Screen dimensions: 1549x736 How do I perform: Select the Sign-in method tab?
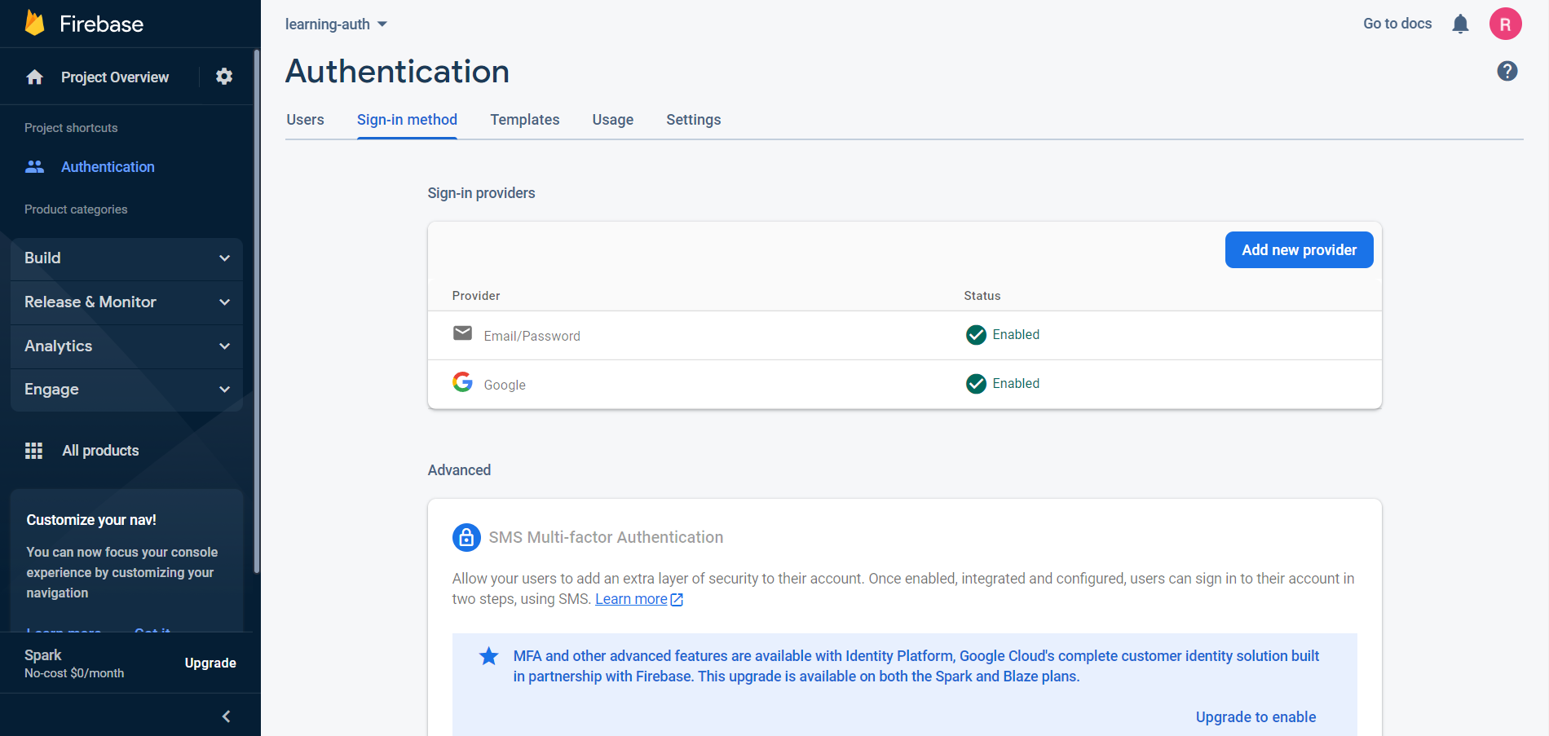tap(407, 120)
